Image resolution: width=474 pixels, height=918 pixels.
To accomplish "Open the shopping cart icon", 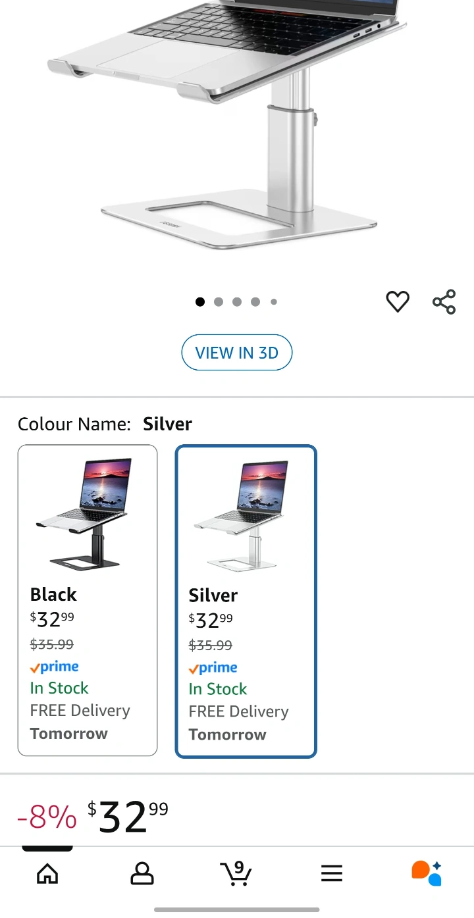I will point(236,873).
